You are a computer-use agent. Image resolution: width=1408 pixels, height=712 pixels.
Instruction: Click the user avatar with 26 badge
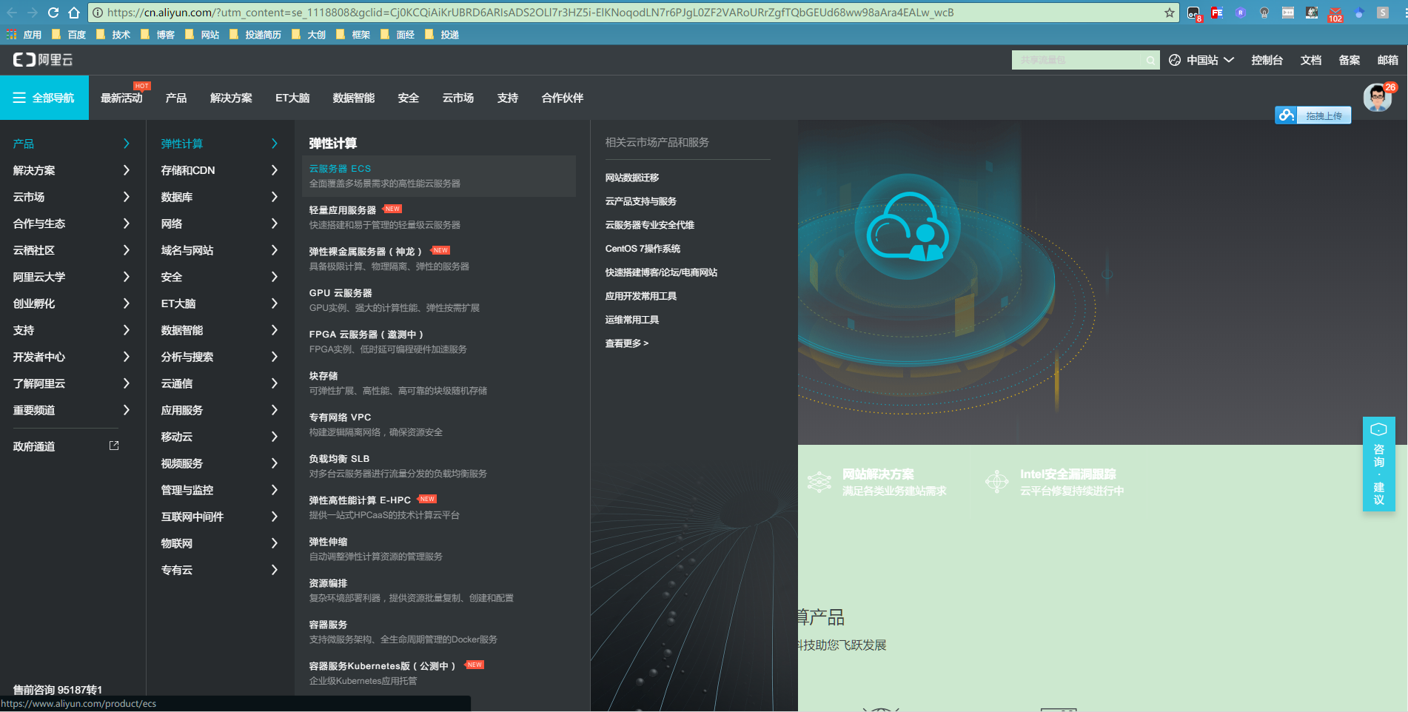pyautogui.click(x=1378, y=97)
